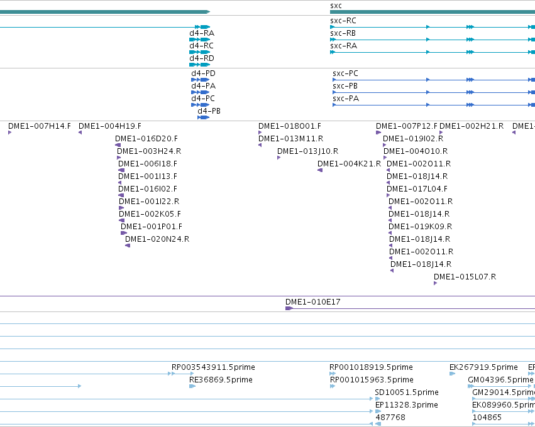Select the DME1-019I02.R feature label
Image resolution: width=535 pixels, height=427 pixels.
click(413, 139)
